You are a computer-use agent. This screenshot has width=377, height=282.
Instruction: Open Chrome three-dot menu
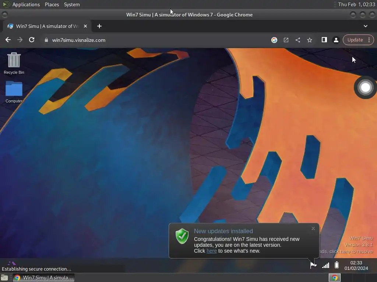pyautogui.click(x=369, y=40)
